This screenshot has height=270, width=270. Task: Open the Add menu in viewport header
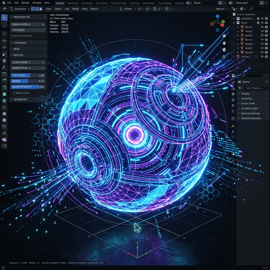(67, 9)
